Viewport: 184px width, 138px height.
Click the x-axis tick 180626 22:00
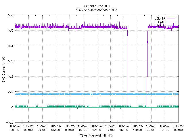pos(165,128)
